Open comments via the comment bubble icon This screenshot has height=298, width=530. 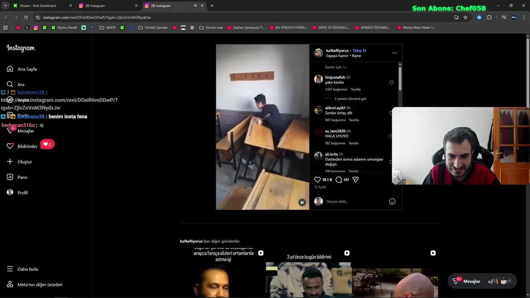pyautogui.click(x=339, y=180)
